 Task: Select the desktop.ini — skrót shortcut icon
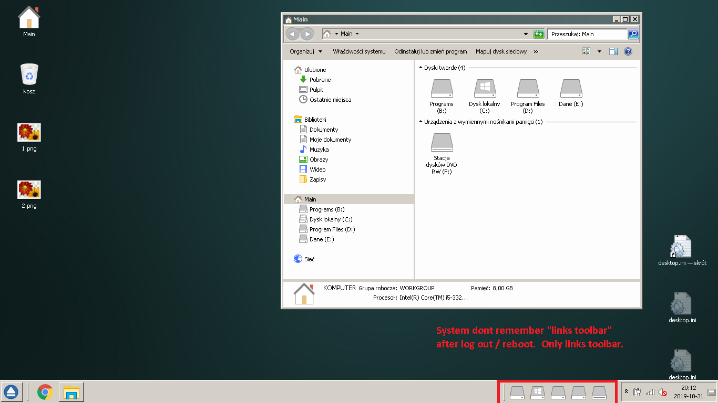(x=682, y=251)
